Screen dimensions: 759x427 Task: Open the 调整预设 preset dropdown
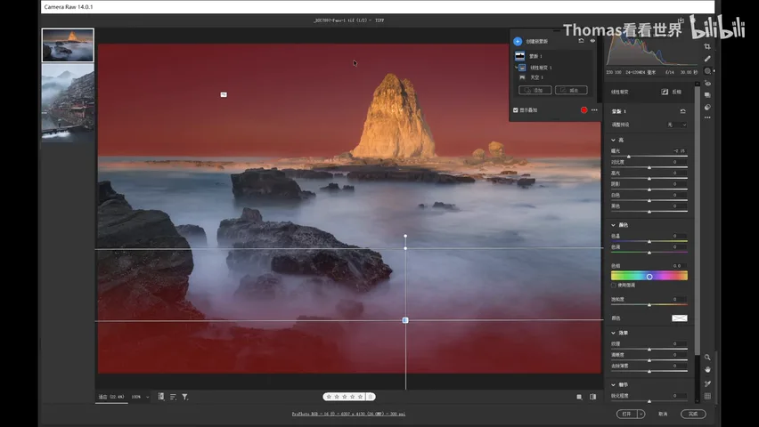click(677, 125)
